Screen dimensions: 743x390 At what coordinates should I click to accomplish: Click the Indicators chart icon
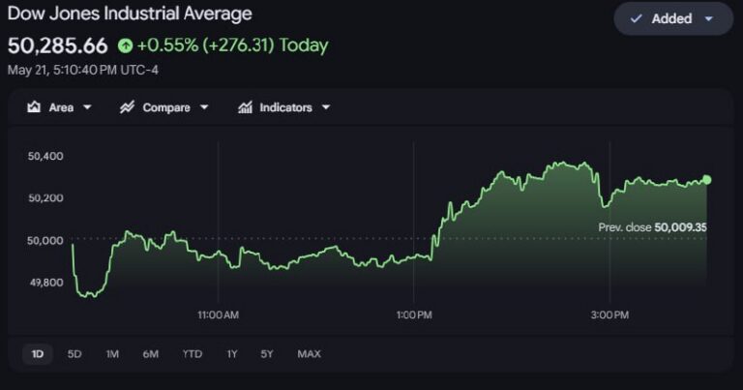point(245,107)
